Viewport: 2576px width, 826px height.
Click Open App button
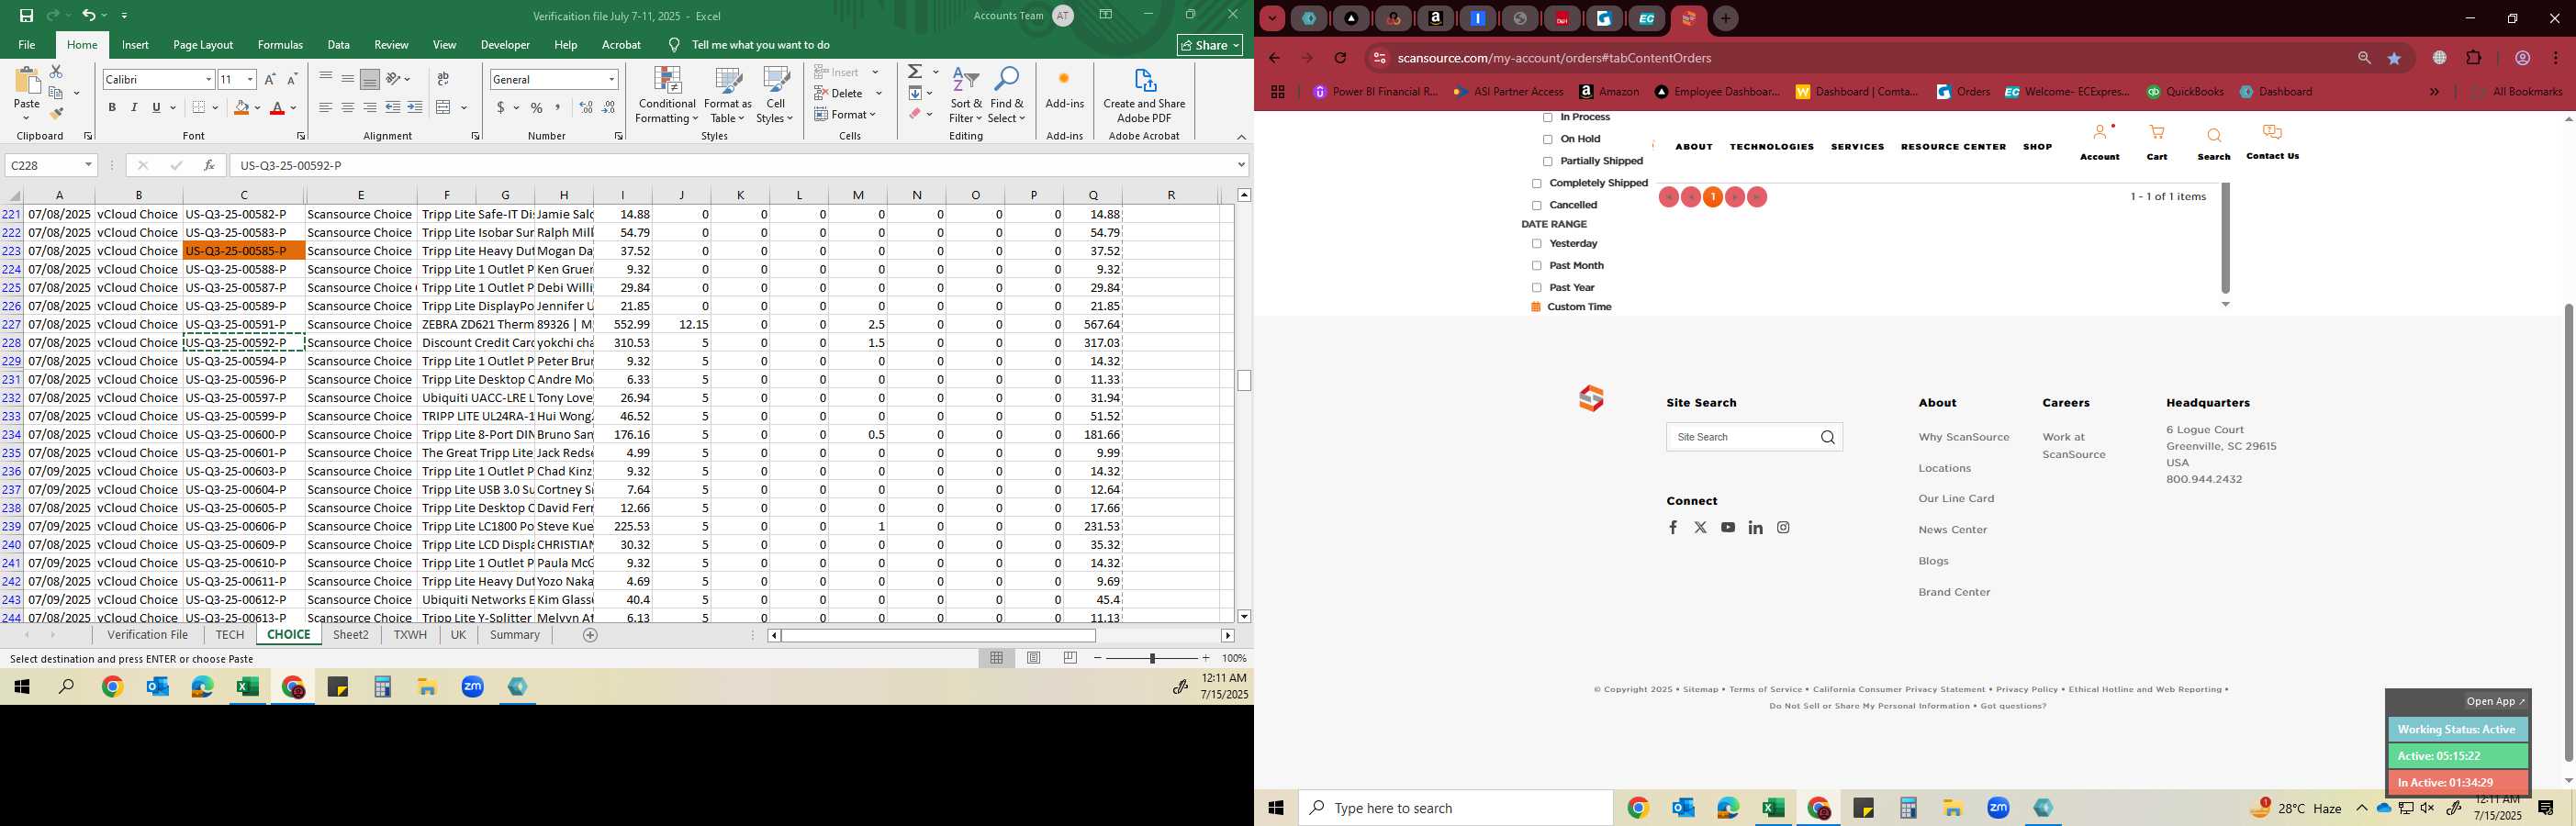point(2495,702)
